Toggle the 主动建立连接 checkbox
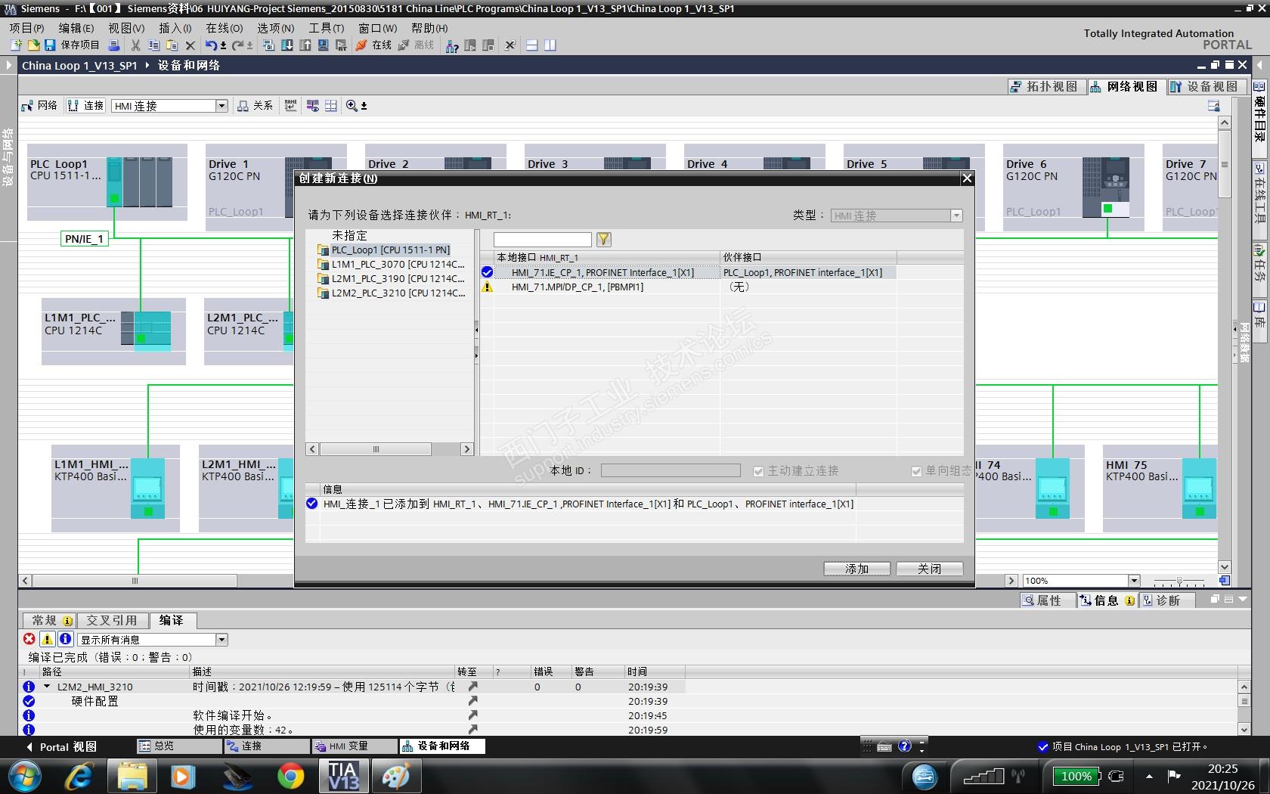This screenshot has height=794, width=1270. click(x=758, y=471)
